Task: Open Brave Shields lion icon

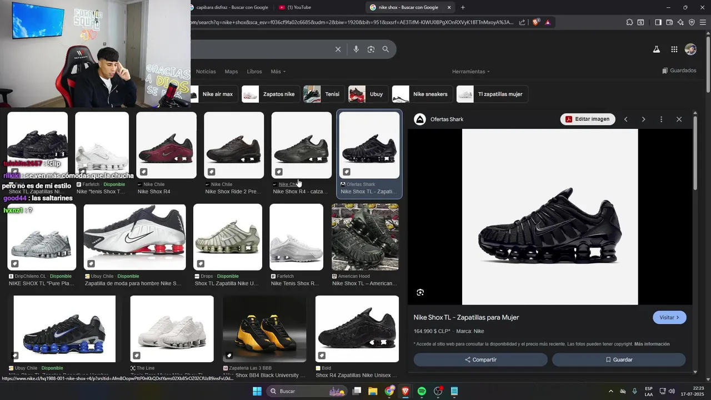Action: [x=536, y=22]
